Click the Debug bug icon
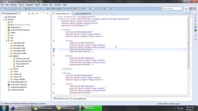The image size is (198, 111). click(48, 9)
